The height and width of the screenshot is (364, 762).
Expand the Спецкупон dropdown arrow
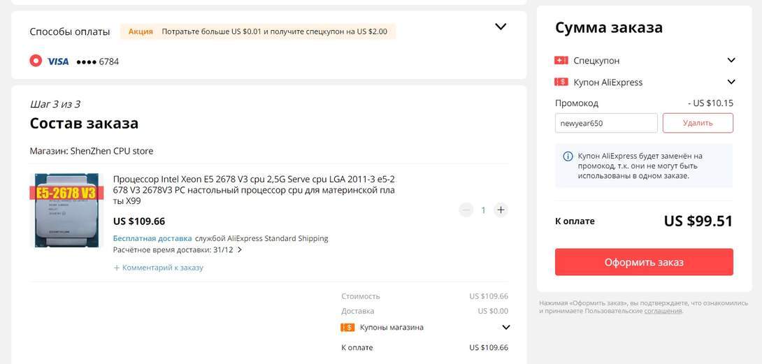[x=731, y=61]
